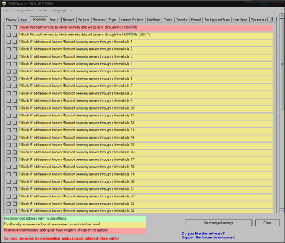Switch to the Internet Explorer tab
This screenshot has height=243, width=285.
tap(132, 19)
